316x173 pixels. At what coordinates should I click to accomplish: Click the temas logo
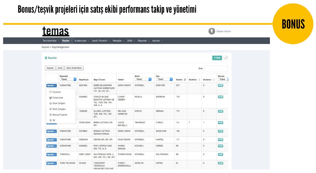[x=56, y=31]
